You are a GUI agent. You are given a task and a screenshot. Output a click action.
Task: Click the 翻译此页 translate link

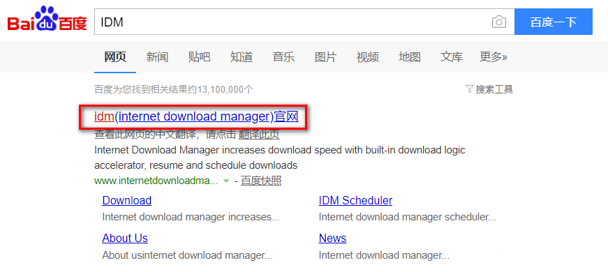[x=259, y=135]
